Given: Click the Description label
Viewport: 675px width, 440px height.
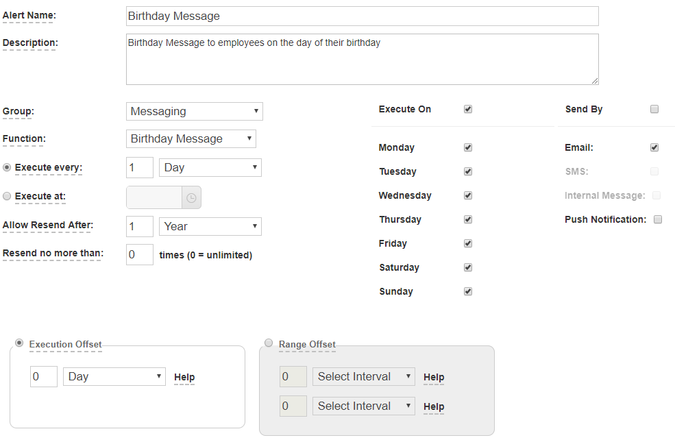Looking at the screenshot, I should (30, 43).
